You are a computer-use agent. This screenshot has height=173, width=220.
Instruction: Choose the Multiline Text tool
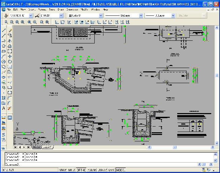point(4,108)
